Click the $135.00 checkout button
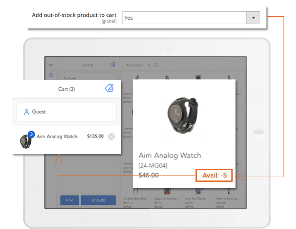296x229 pixels. pos(98,200)
